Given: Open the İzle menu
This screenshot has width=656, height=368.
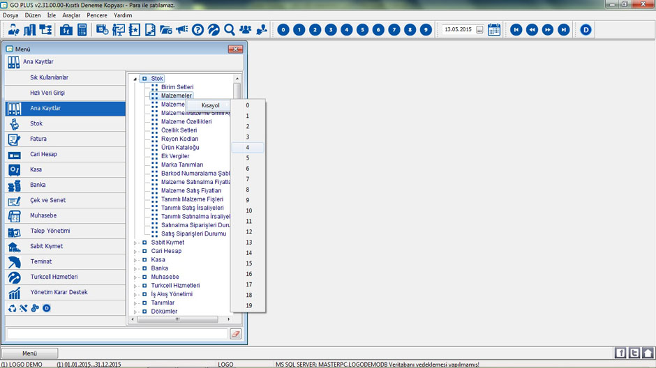Looking at the screenshot, I should [52, 15].
